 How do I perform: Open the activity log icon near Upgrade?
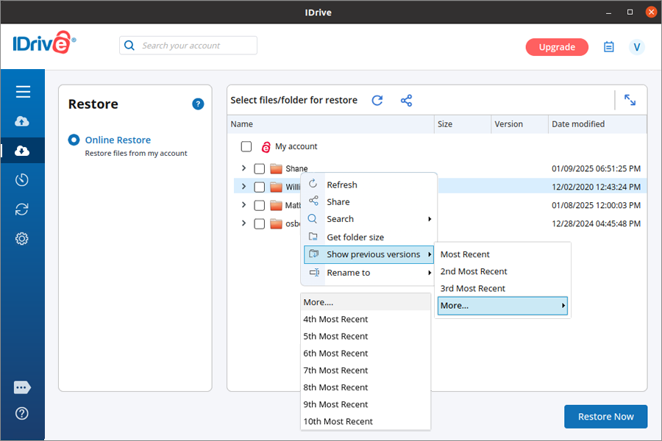tap(609, 47)
